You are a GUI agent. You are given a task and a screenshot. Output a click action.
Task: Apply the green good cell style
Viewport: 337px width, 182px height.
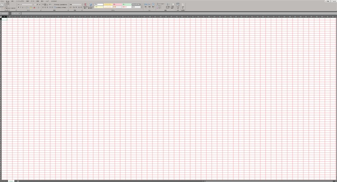[x=127, y=5]
